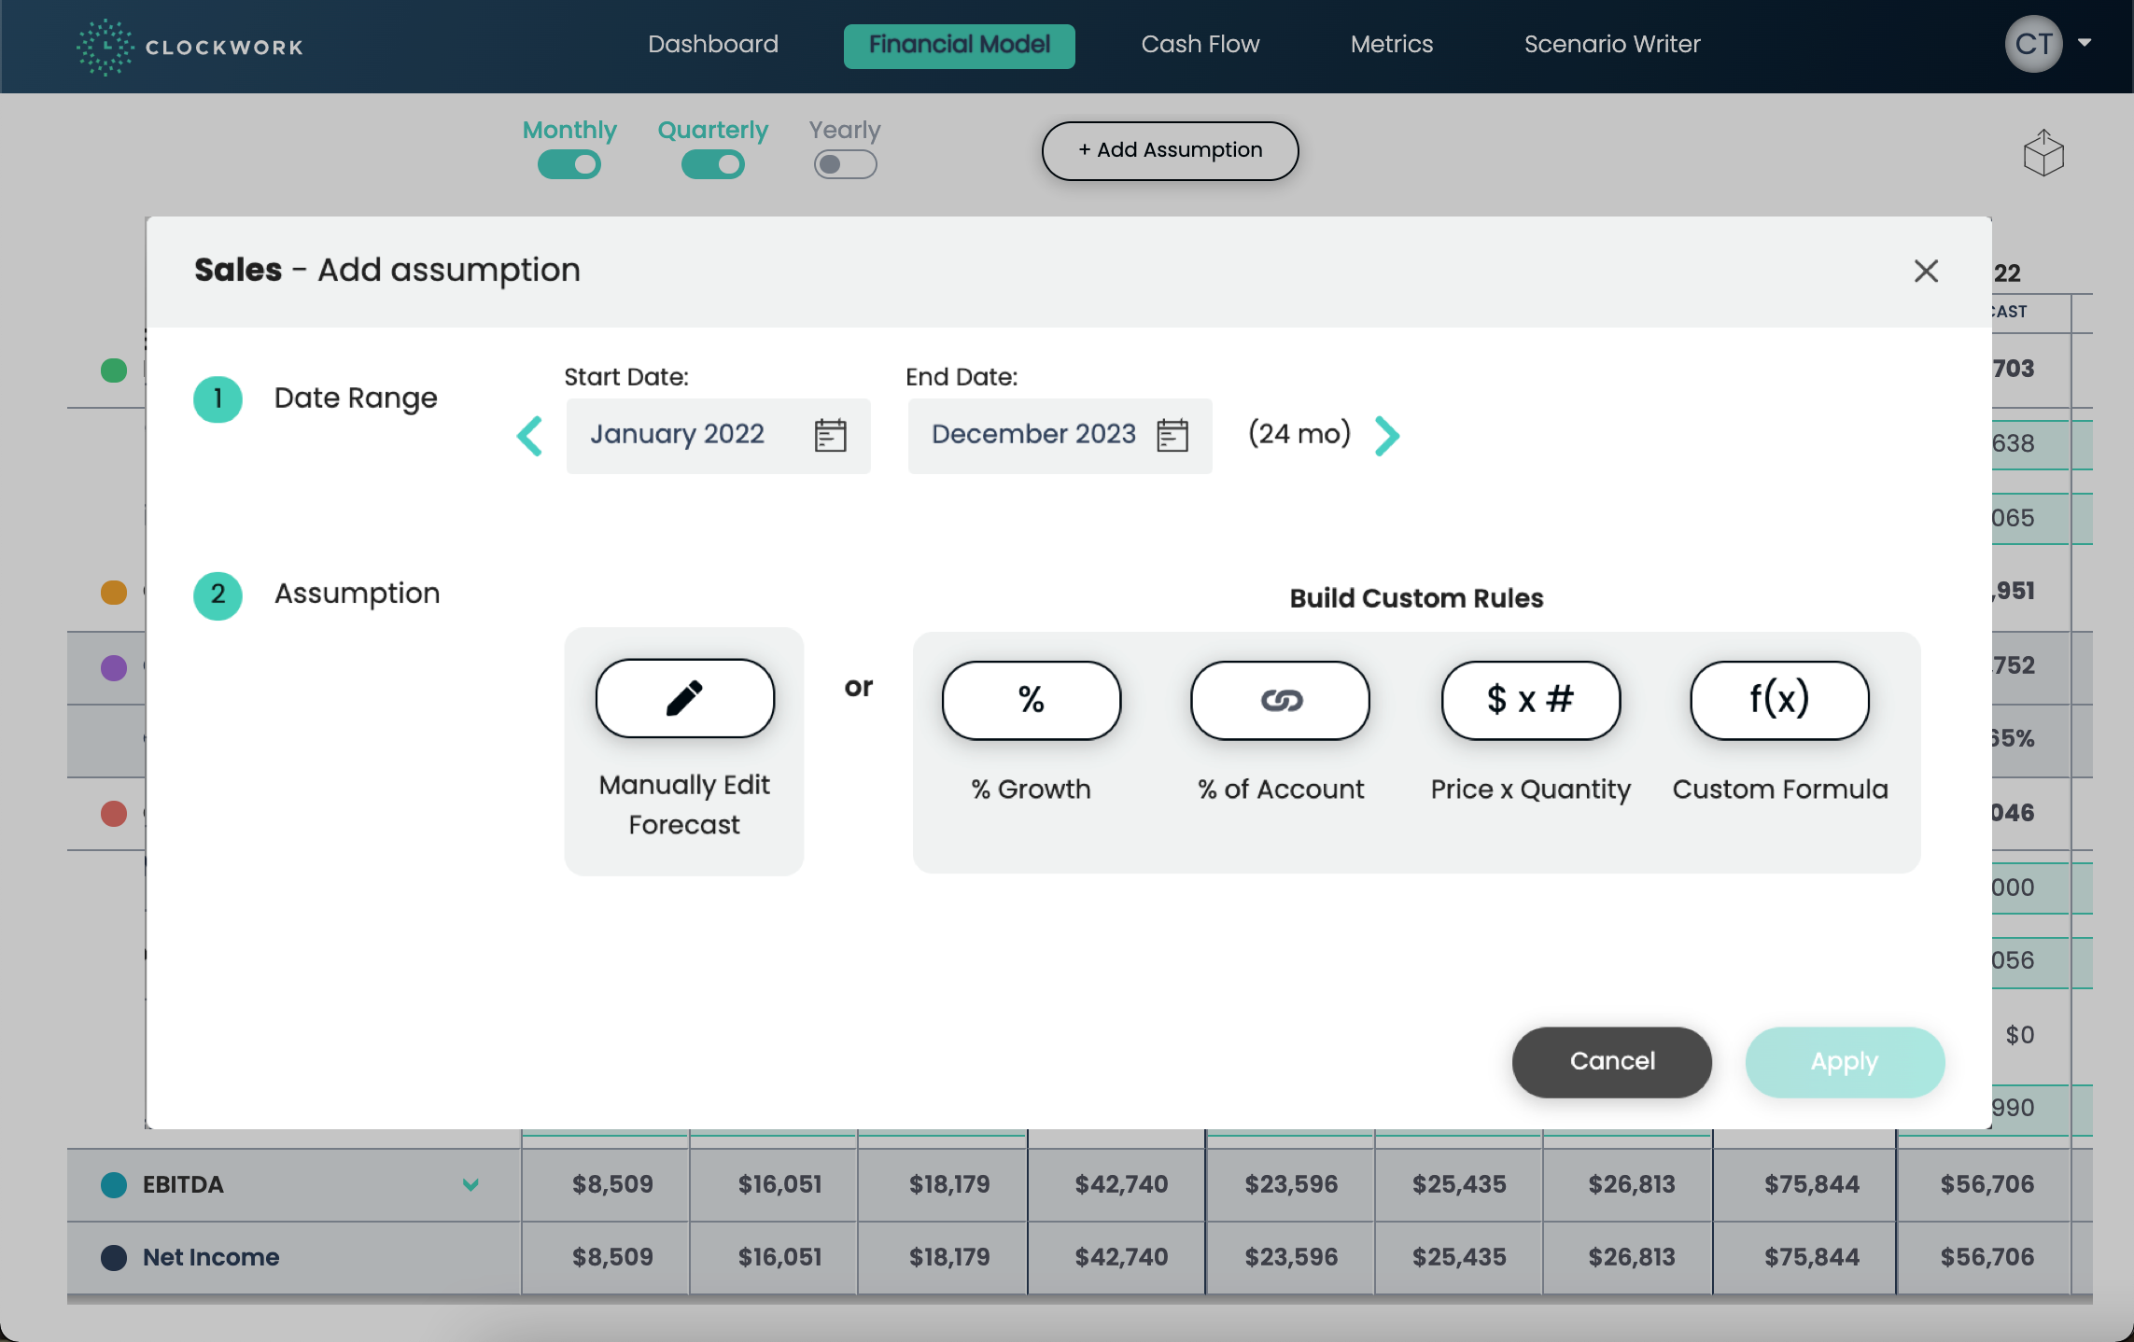Select the % of Account rule icon
This screenshot has width=2134, height=1342.
pyautogui.click(x=1279, y=699)
